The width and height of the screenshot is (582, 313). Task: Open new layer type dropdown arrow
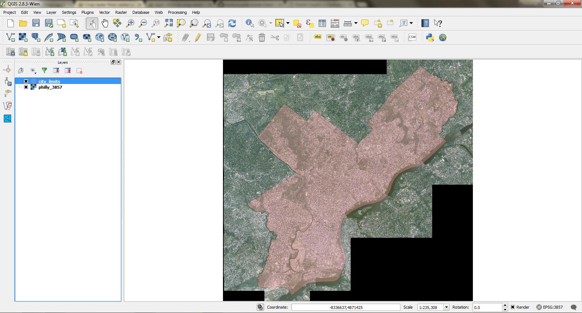159,37
